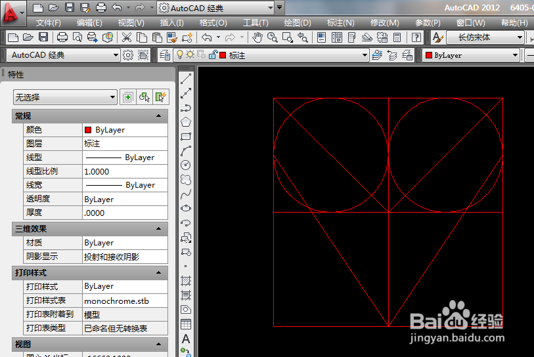
Task: Select the Ellipse Arc tool
Action: [x=186, y=223]
